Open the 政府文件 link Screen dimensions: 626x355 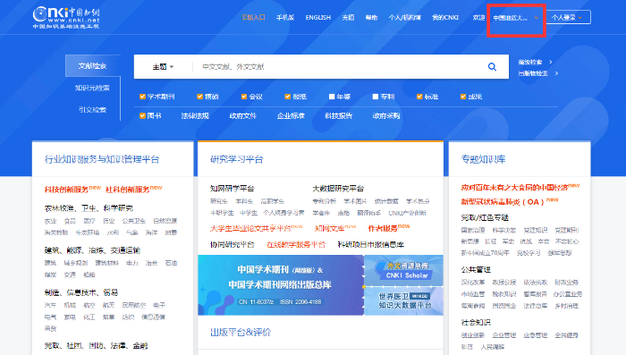click(242, 116)
